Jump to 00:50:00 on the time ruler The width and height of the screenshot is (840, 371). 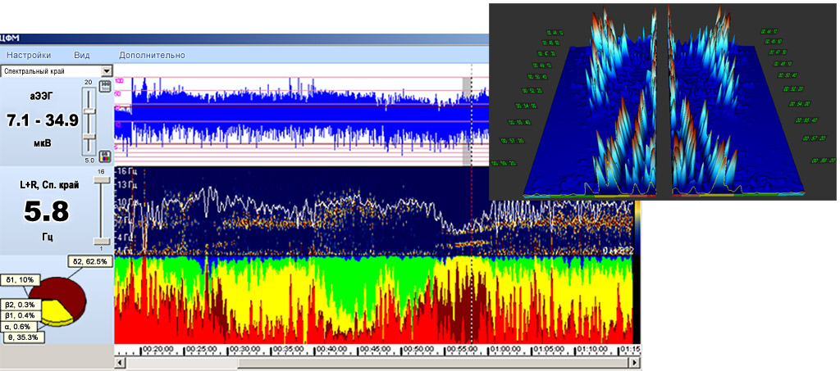[420, 351]
